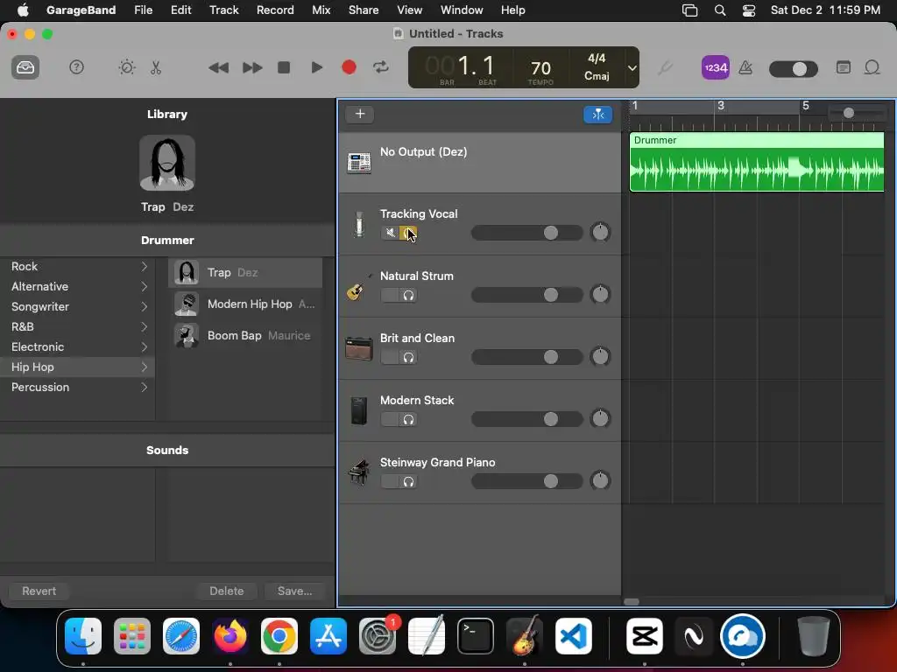
Task: Click the master volume slider in the toolbar
Action: (x=794, y=69)
